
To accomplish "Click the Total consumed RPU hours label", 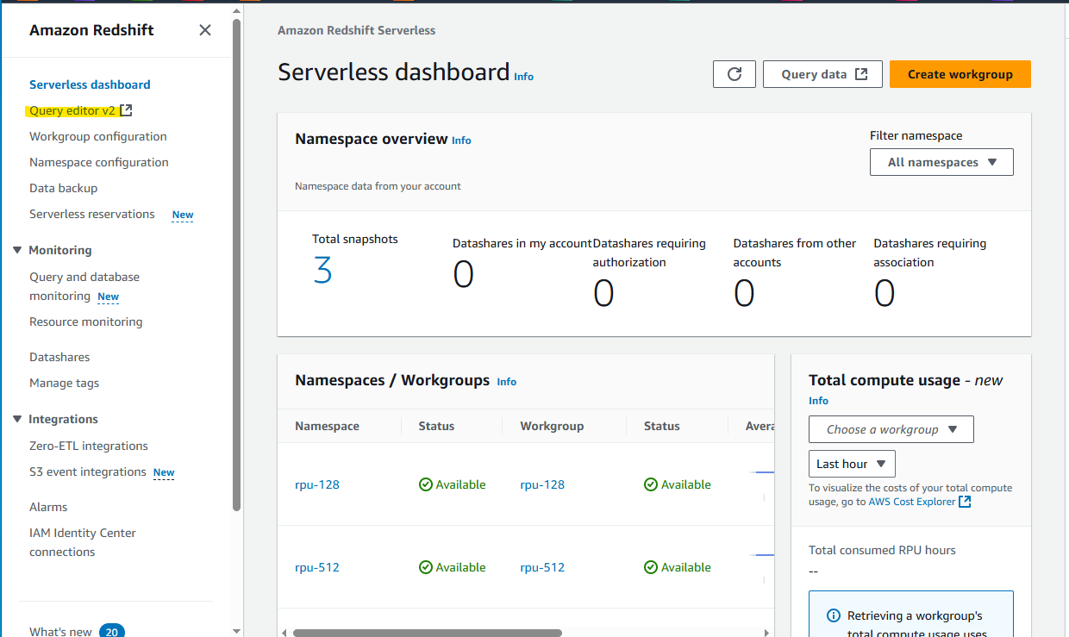I will [882, 550].
